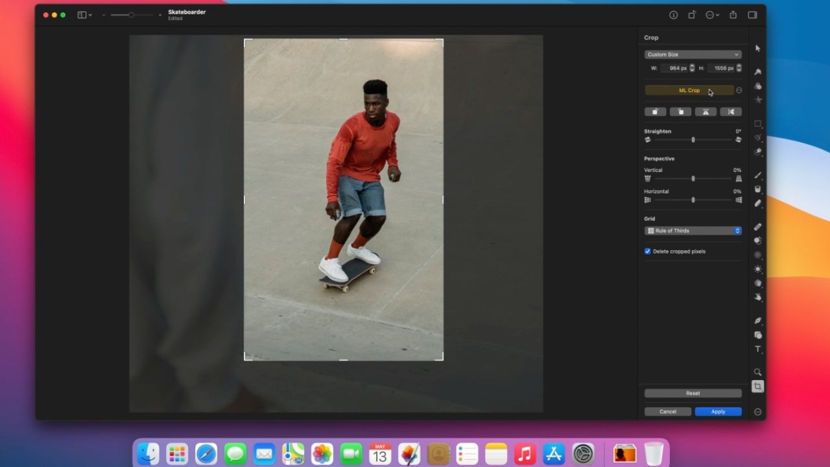Select the Style tool
The width and height of the screenshot is (830, 467).
click(757, 71)
